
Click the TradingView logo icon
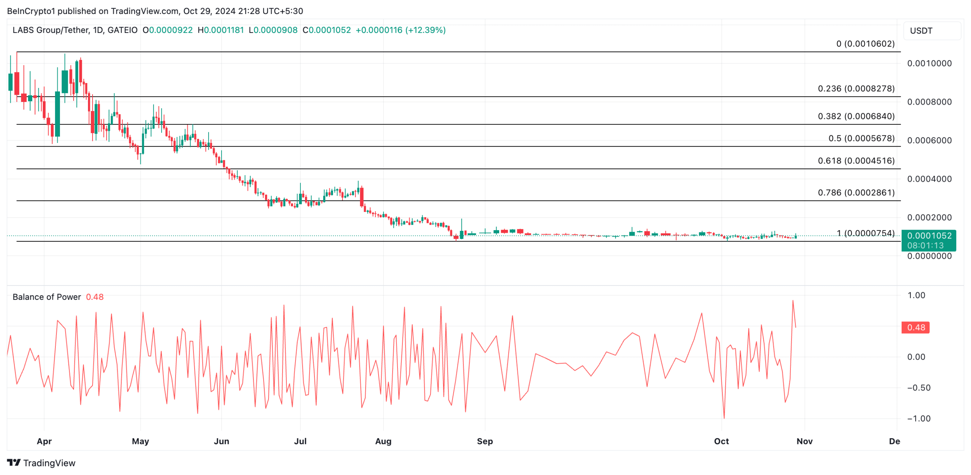14,462
